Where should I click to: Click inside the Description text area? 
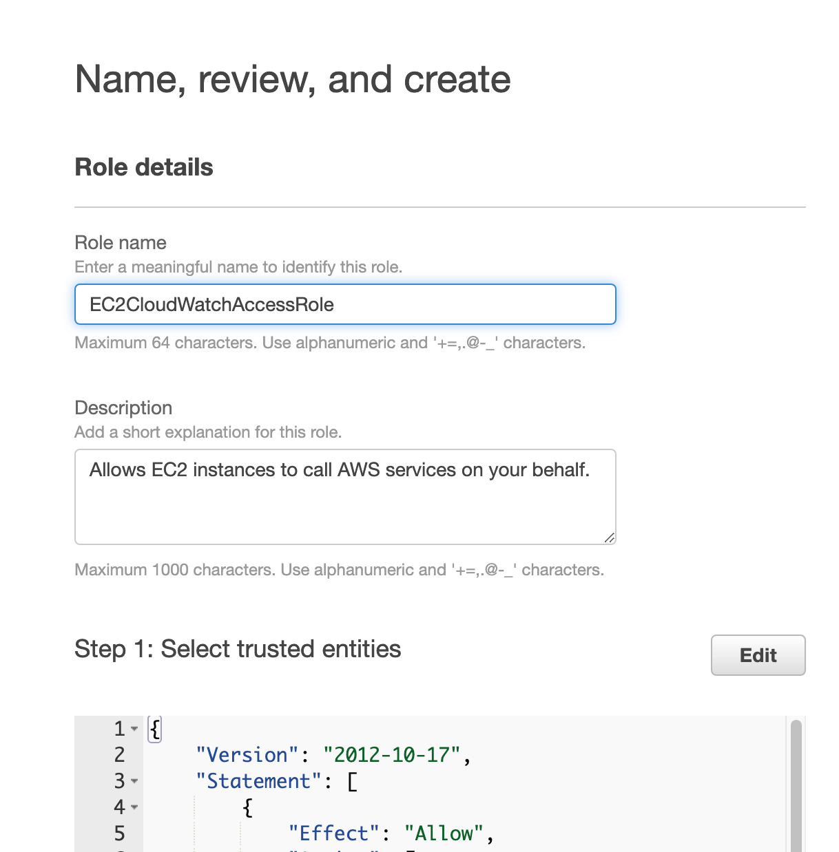(x=344, y=496)
